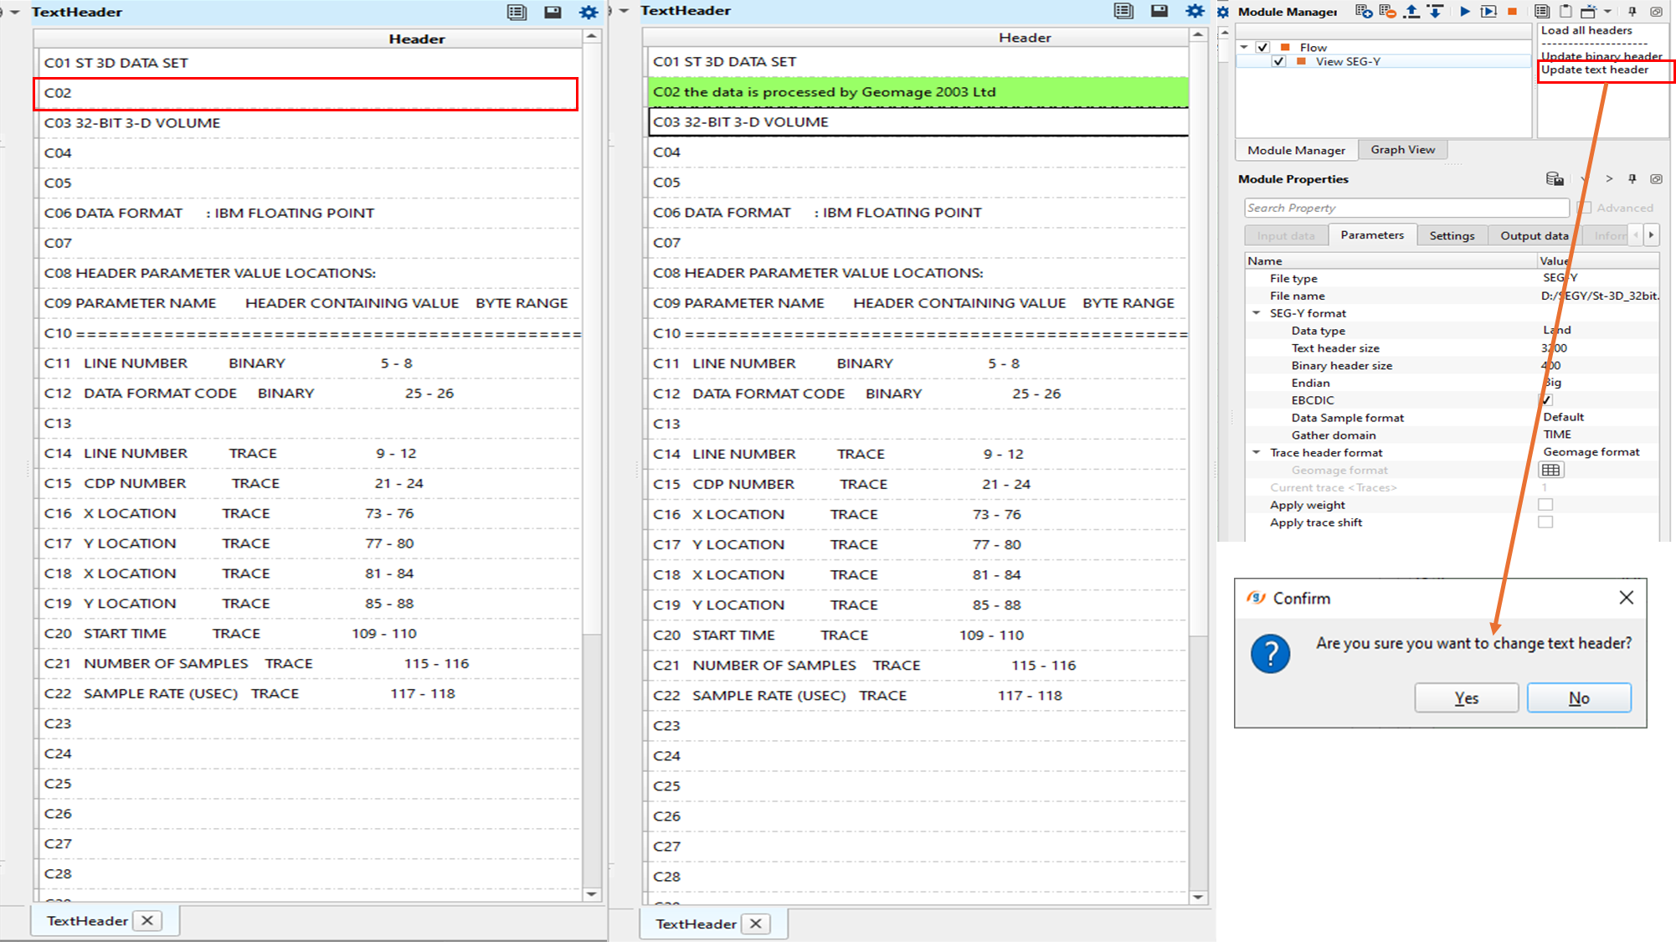The height and width of the screenshot is (942, 1676).
Task: Click the move module up arrow
Action: tap(1411, 12)
